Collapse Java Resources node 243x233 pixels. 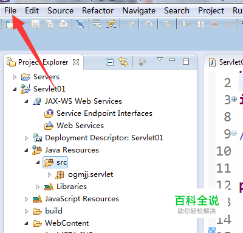pyautogui.click(x=26, y=150)
